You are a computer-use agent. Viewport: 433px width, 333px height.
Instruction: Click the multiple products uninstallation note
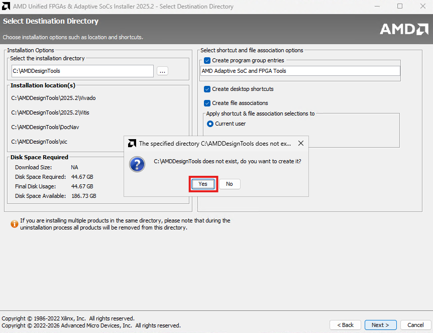[125, 224]
